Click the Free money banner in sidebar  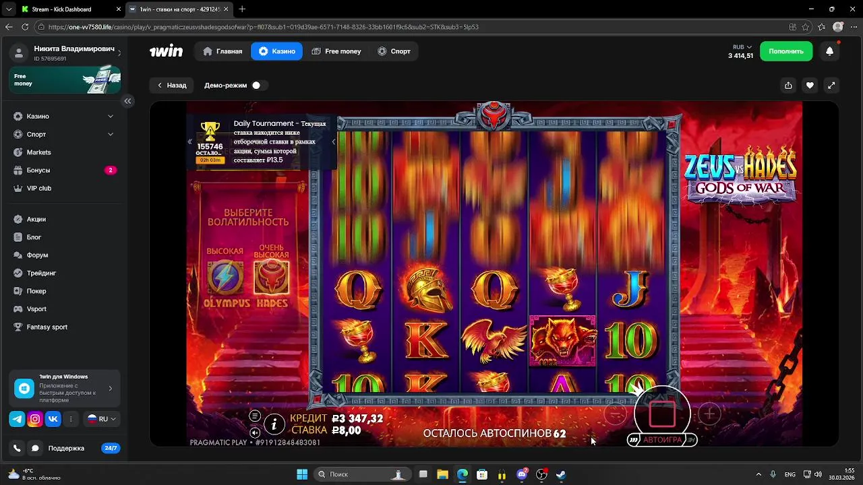coord(65,79)
